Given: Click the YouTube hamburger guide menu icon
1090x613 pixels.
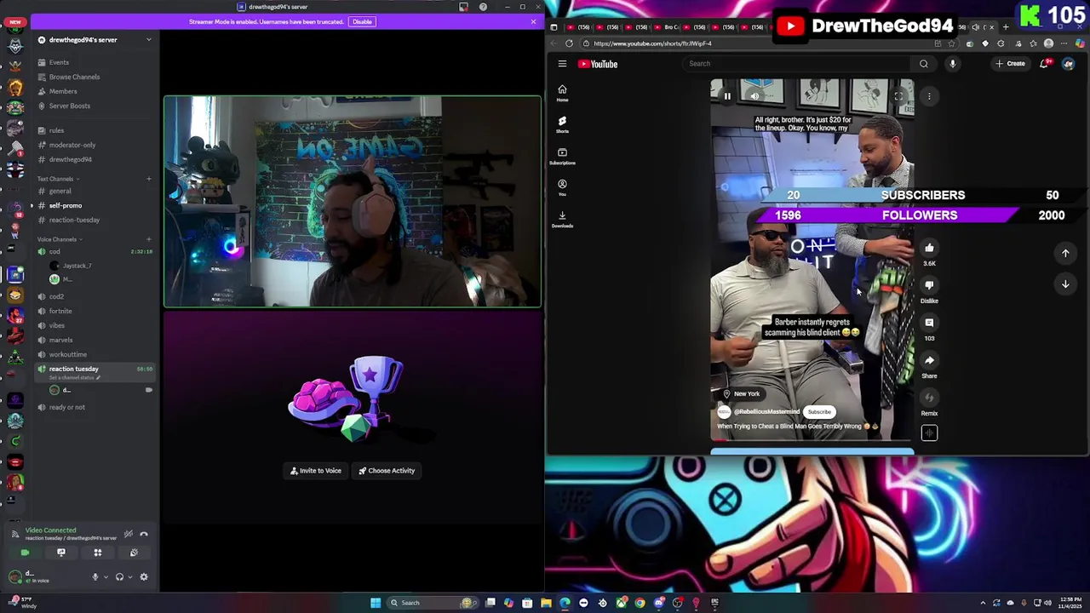Looking at the screenshot, I should 562,64.
